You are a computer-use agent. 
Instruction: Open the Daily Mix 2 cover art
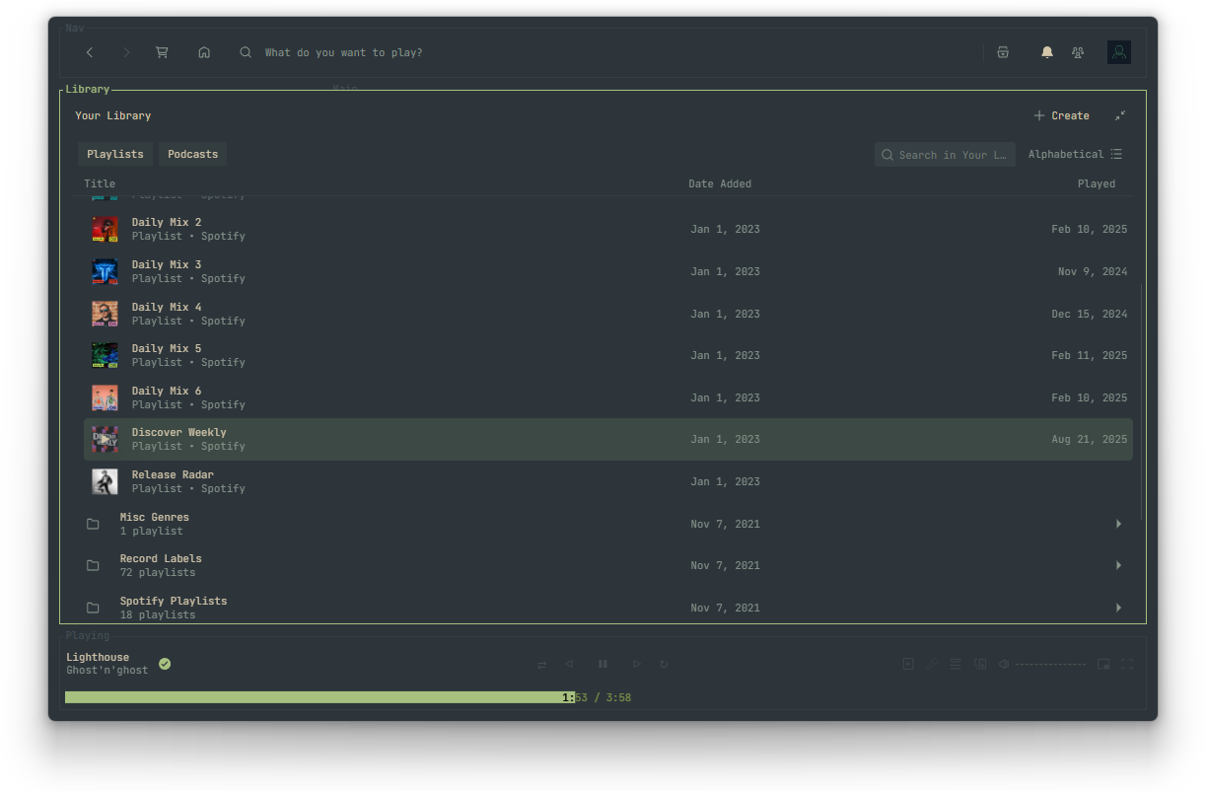click(x=105, y=229)
